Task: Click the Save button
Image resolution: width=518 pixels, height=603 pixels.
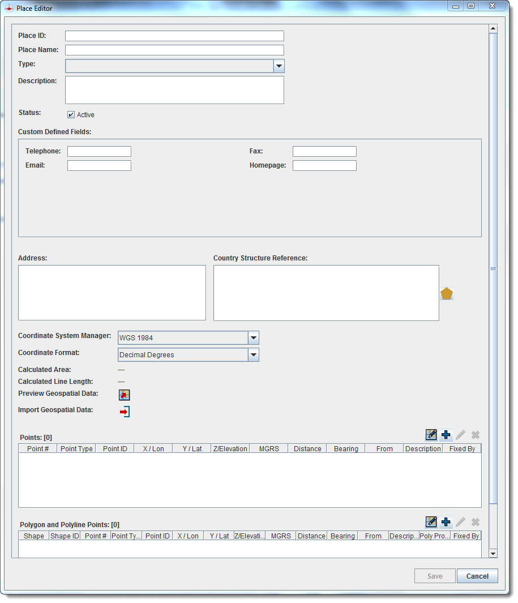Action: tap(434, 576)
